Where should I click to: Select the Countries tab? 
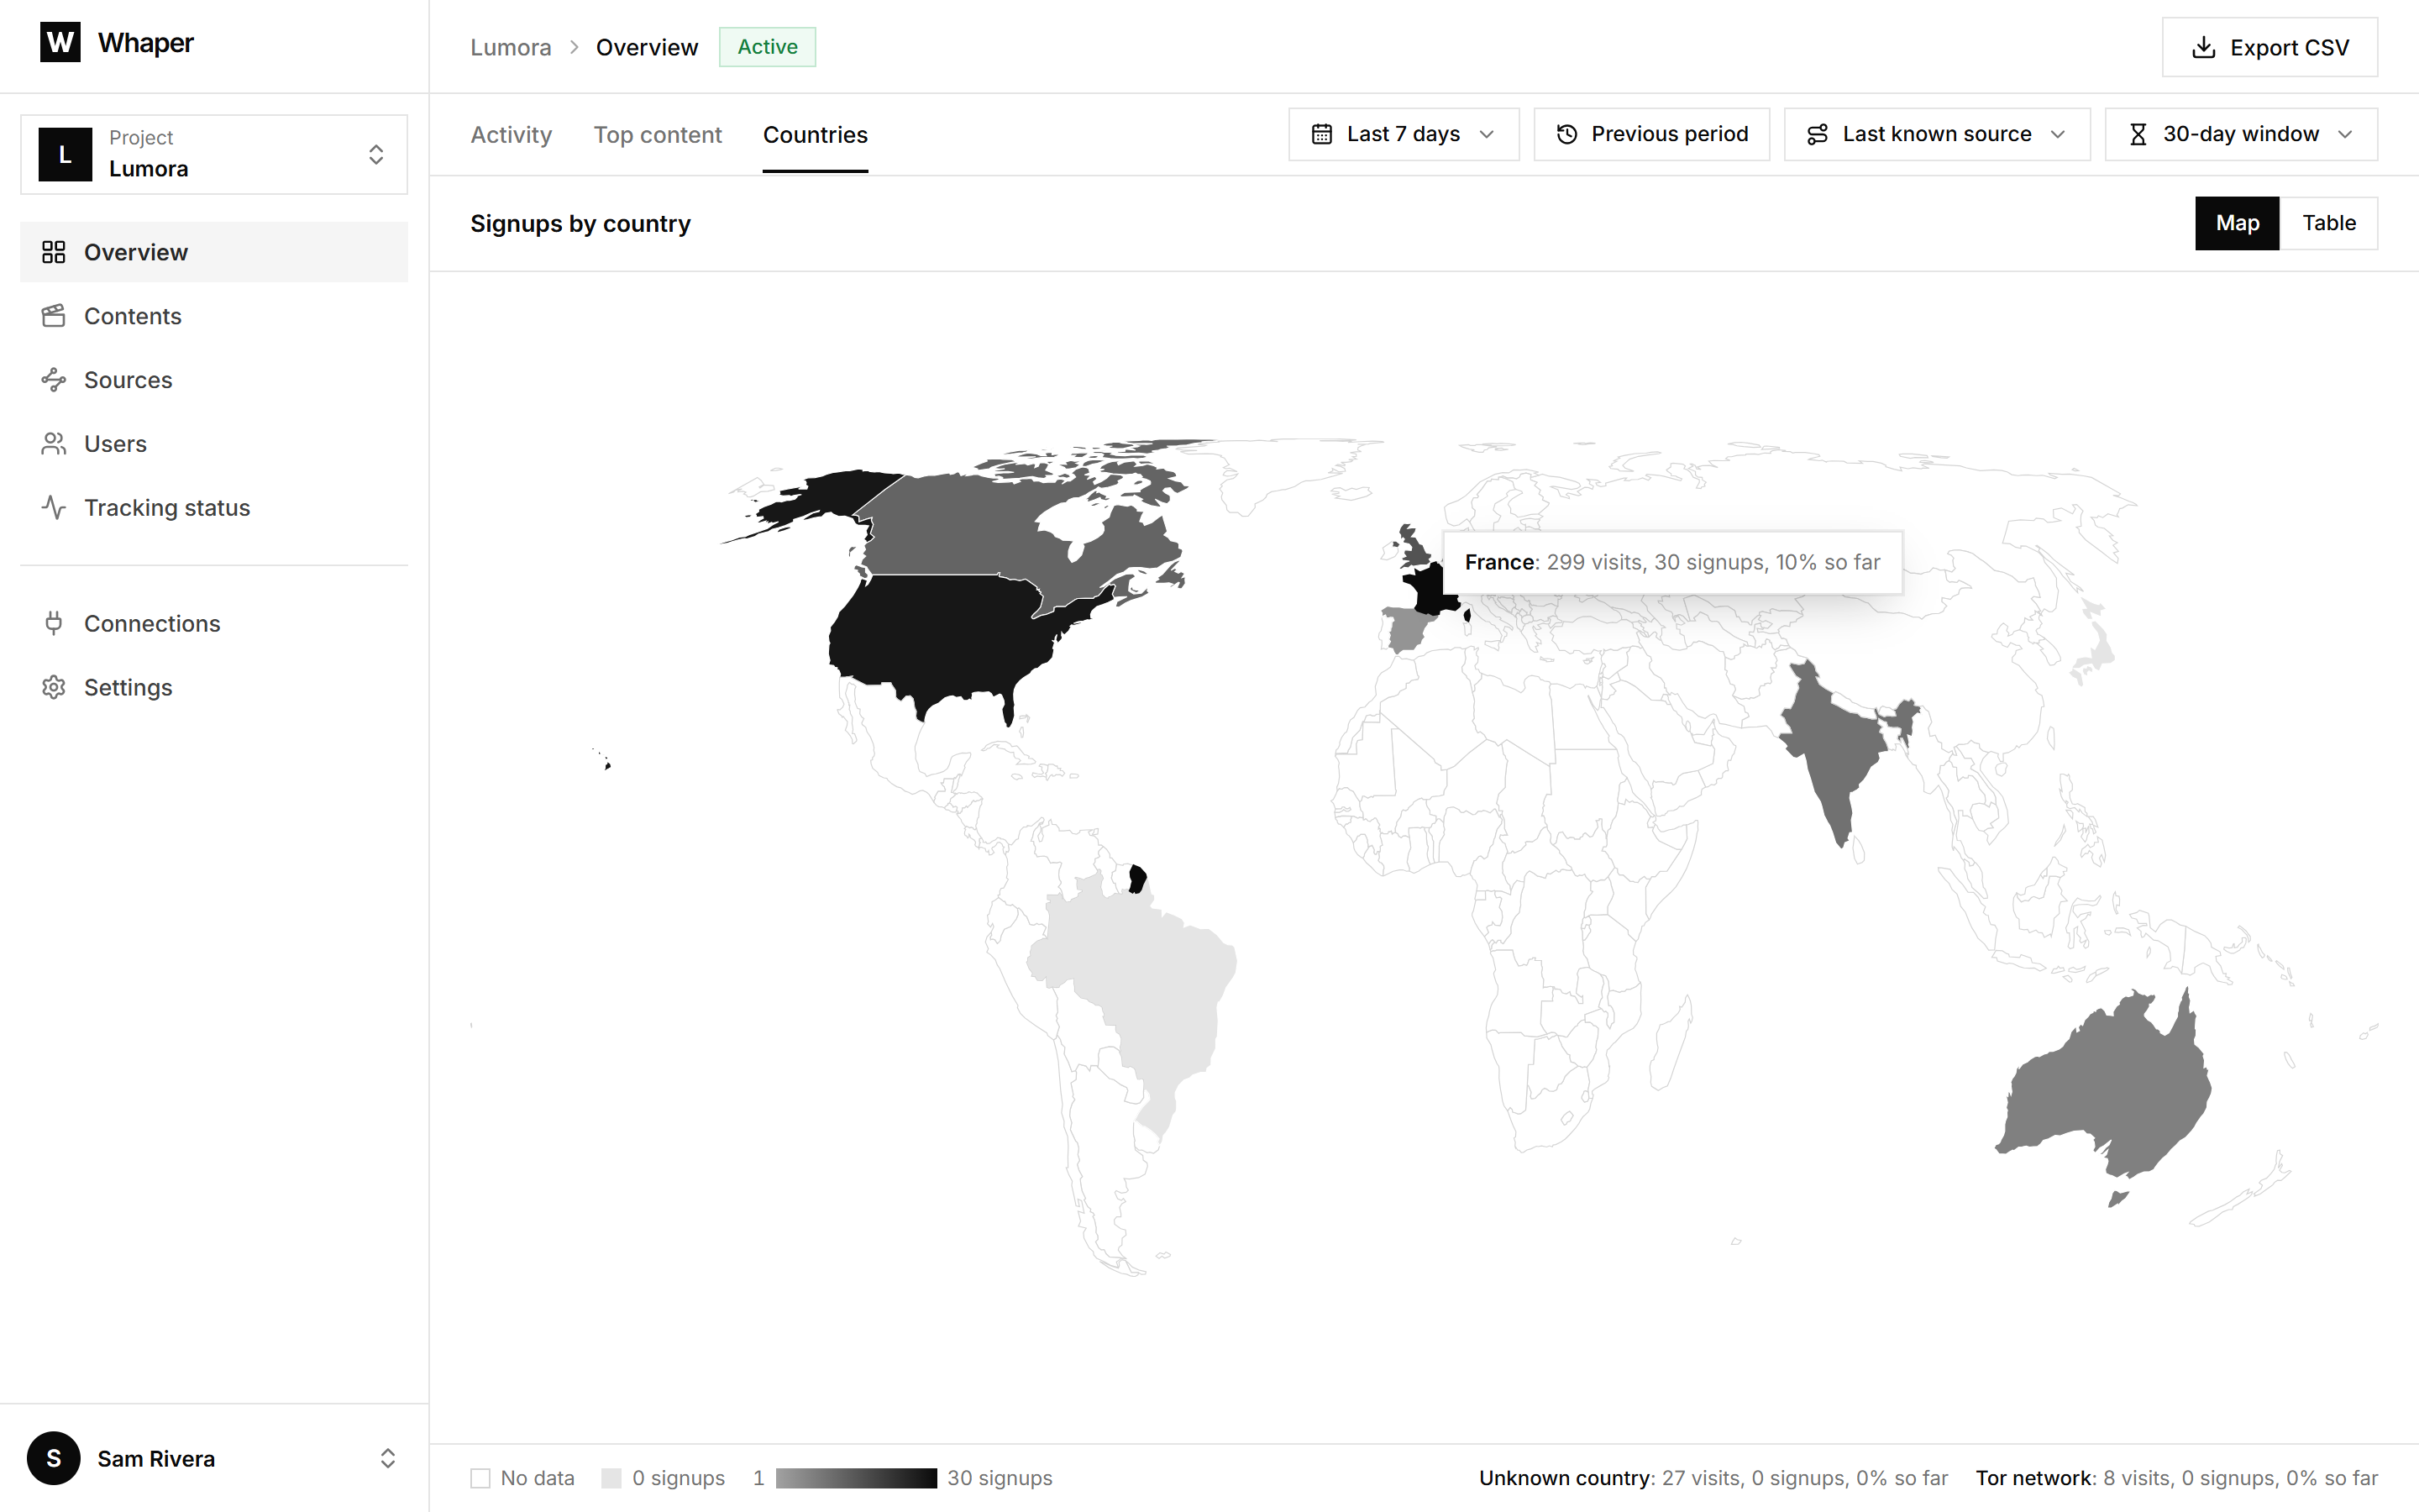click(815, 134)
